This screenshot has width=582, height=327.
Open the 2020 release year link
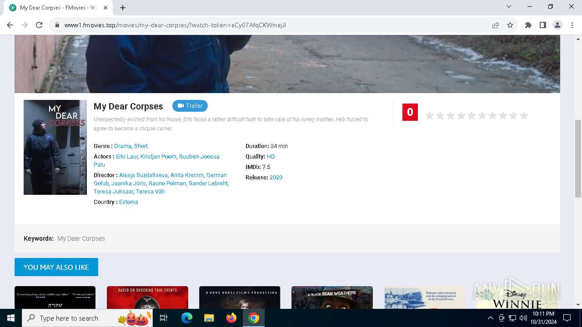276,178
